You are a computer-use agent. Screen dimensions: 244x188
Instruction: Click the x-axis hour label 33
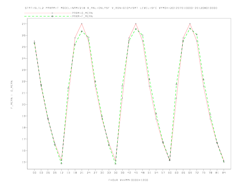pos(109,173)
